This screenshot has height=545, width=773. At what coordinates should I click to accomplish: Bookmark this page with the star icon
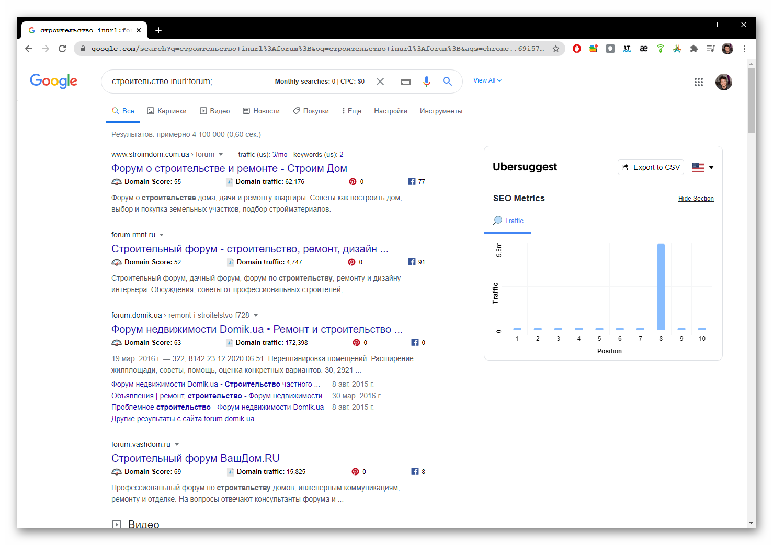(556, 49)
